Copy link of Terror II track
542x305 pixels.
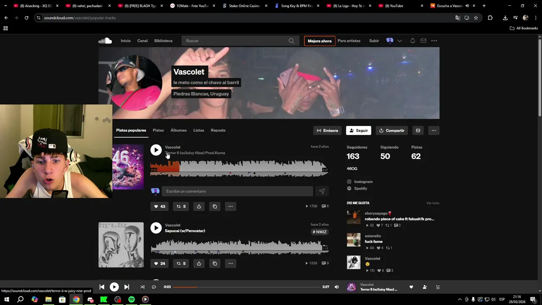tap(215, 206)
